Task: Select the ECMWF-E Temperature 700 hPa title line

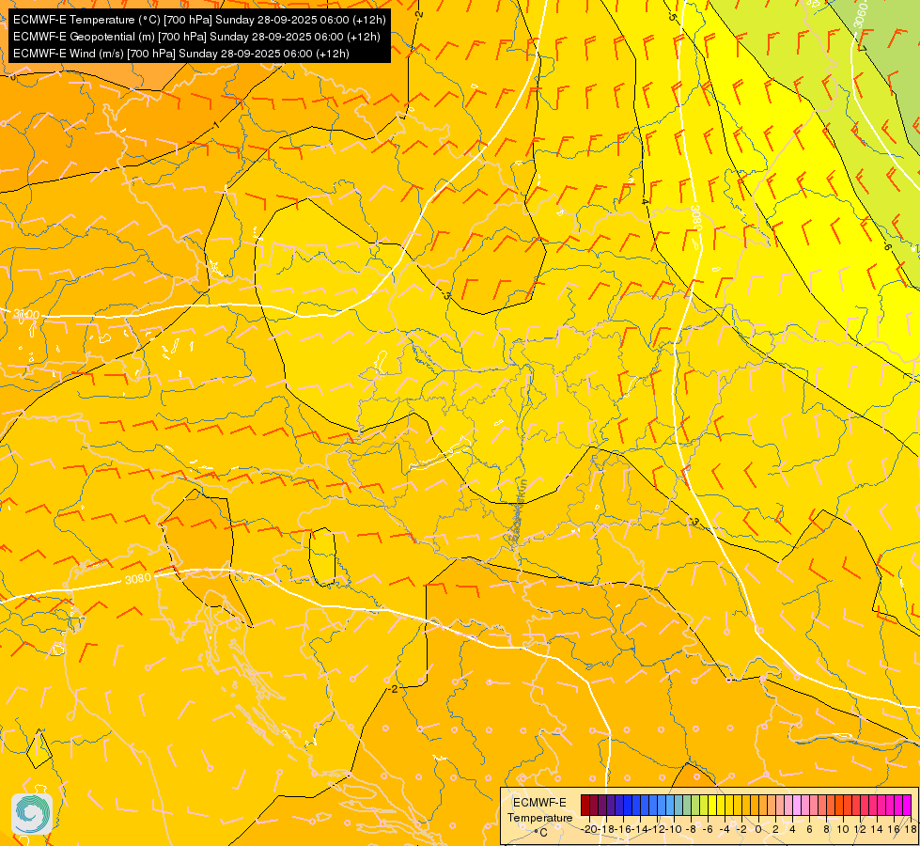Action: (199, 20)
